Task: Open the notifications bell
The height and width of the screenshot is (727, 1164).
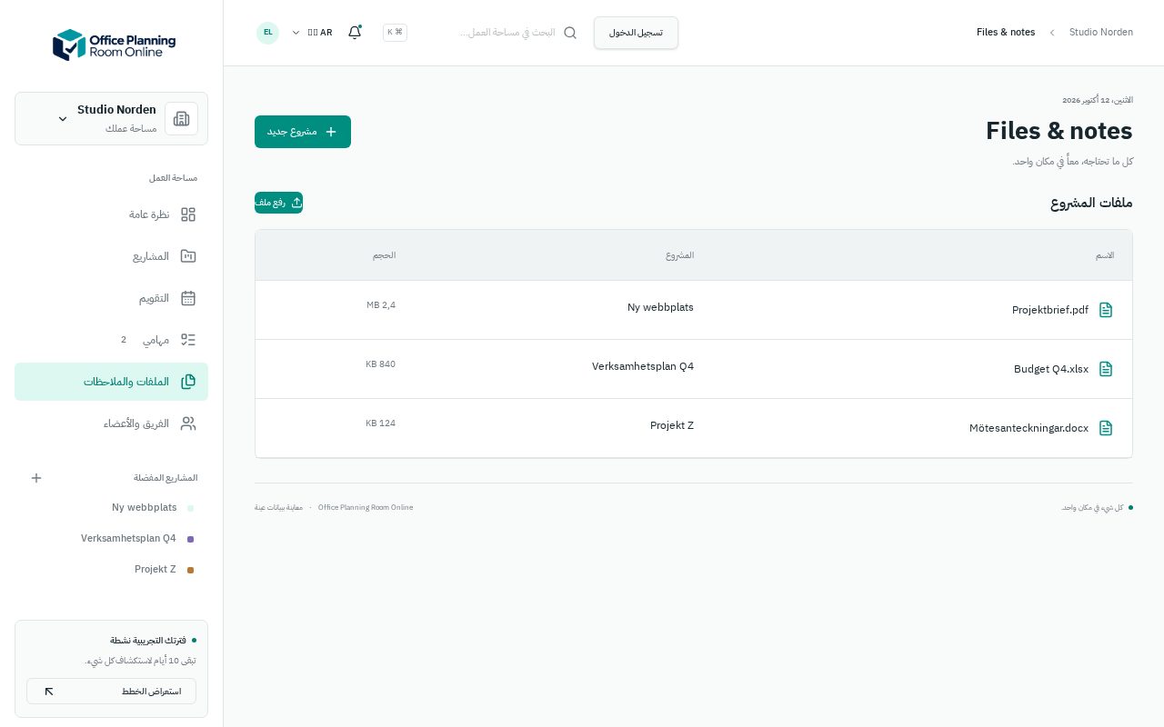Action: (355, 33)
